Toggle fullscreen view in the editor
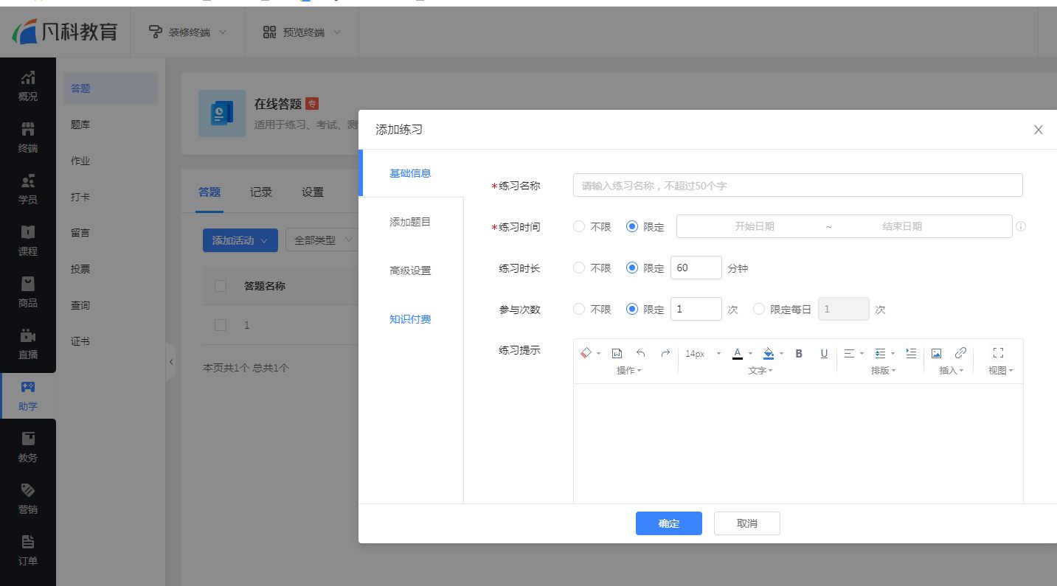Screen dimensions: 1057x586 click(x=999, y=353)
